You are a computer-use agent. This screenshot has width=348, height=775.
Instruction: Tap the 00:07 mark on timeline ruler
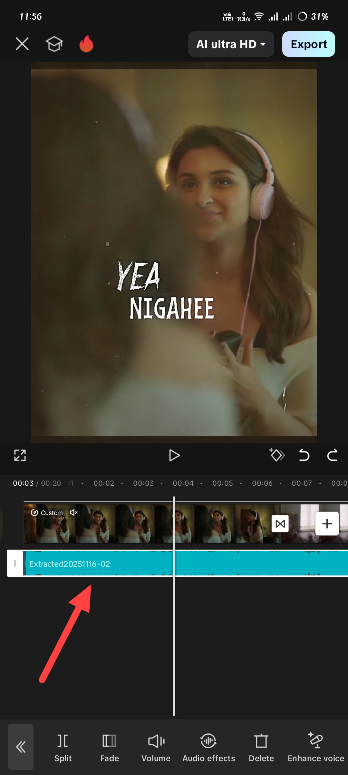(302, 483)
